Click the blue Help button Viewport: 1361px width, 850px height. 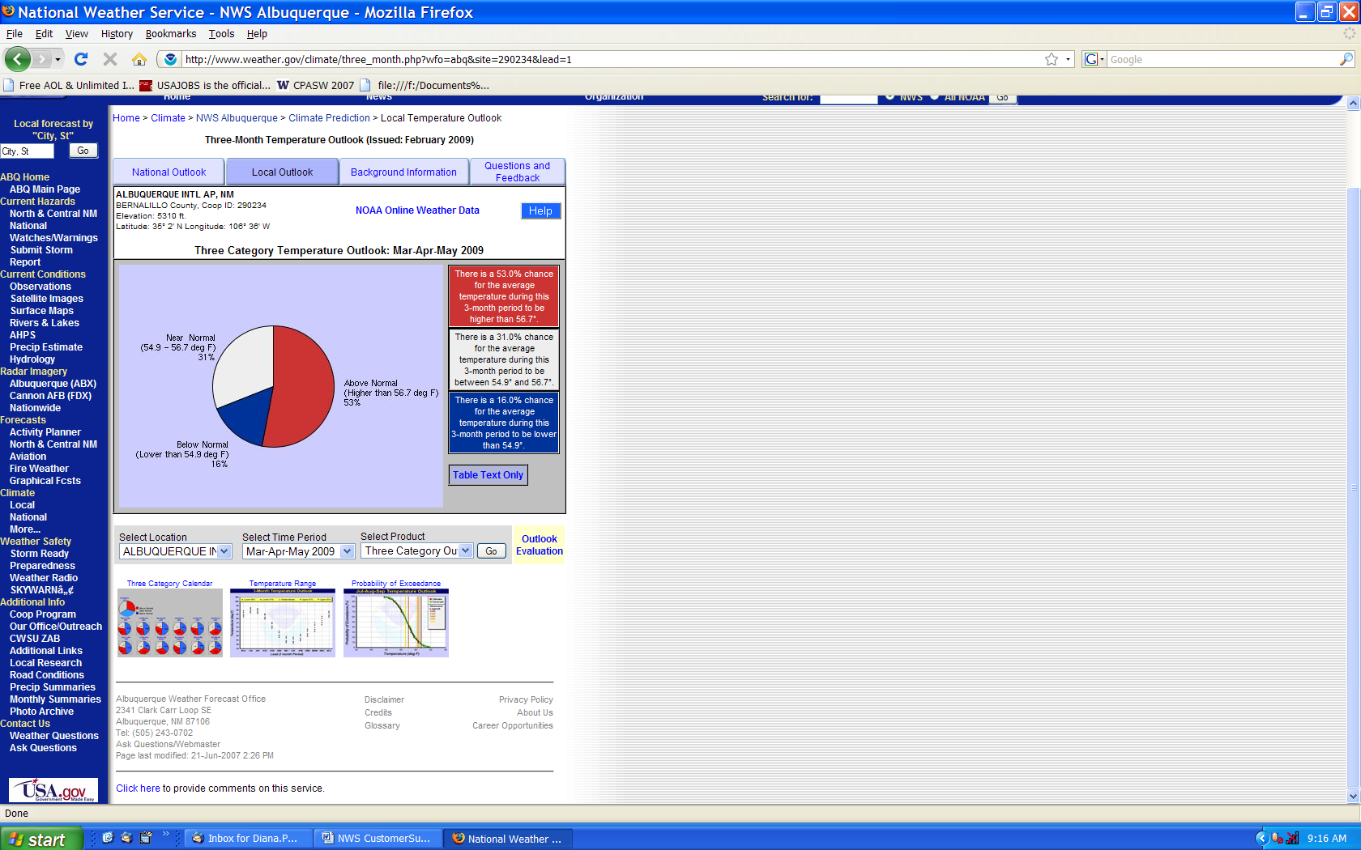540,211
